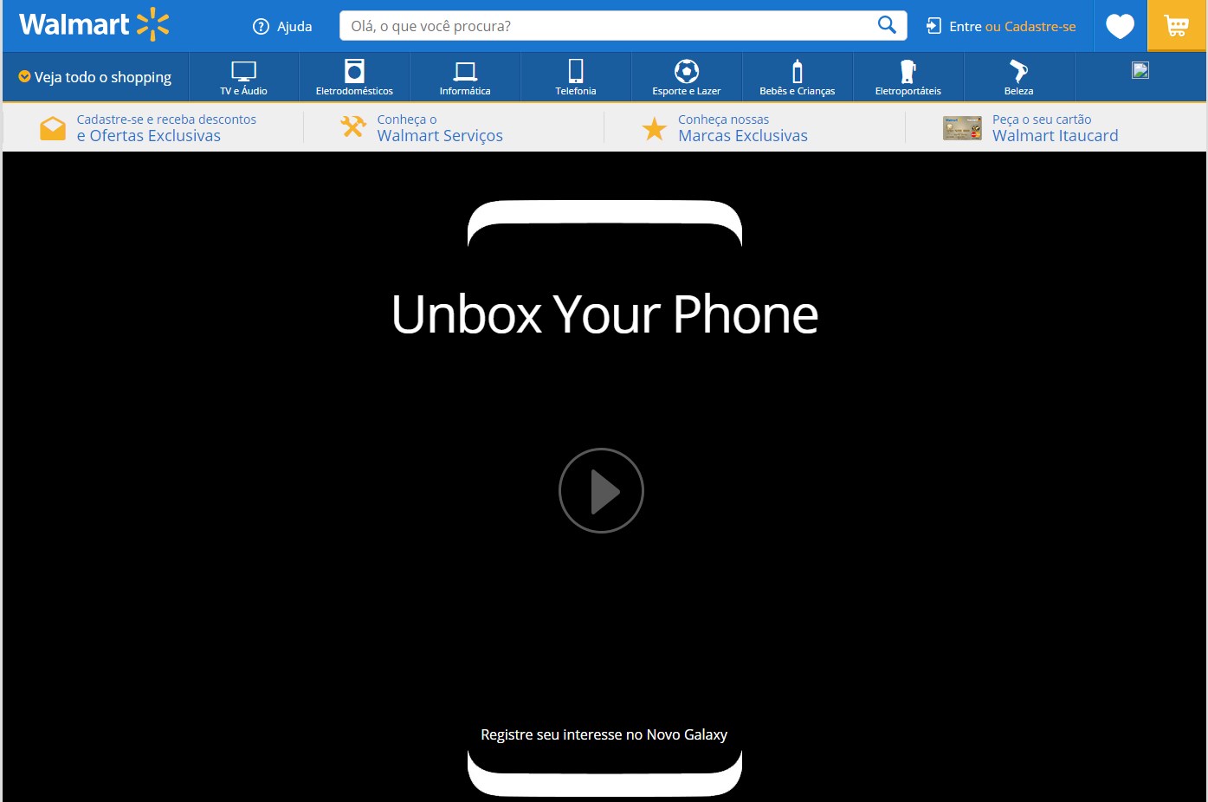Open TV e Áudio category
The height and width of the screenshot is (802, 1208).
(x=243, y=77)
